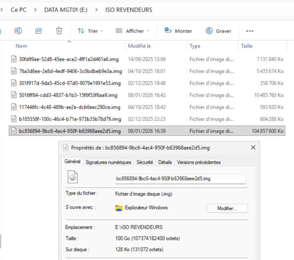Click the Rename icon in toolbar
The width and height of the screenshot is (294, 260).
(x=18, y=31)
